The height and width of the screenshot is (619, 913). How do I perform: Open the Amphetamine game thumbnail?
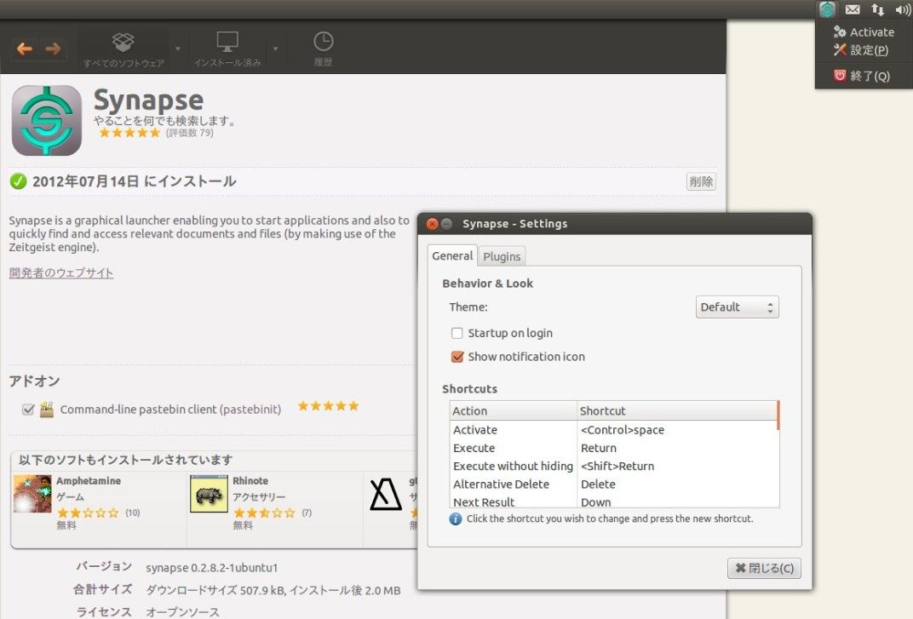tap(32, 494)
